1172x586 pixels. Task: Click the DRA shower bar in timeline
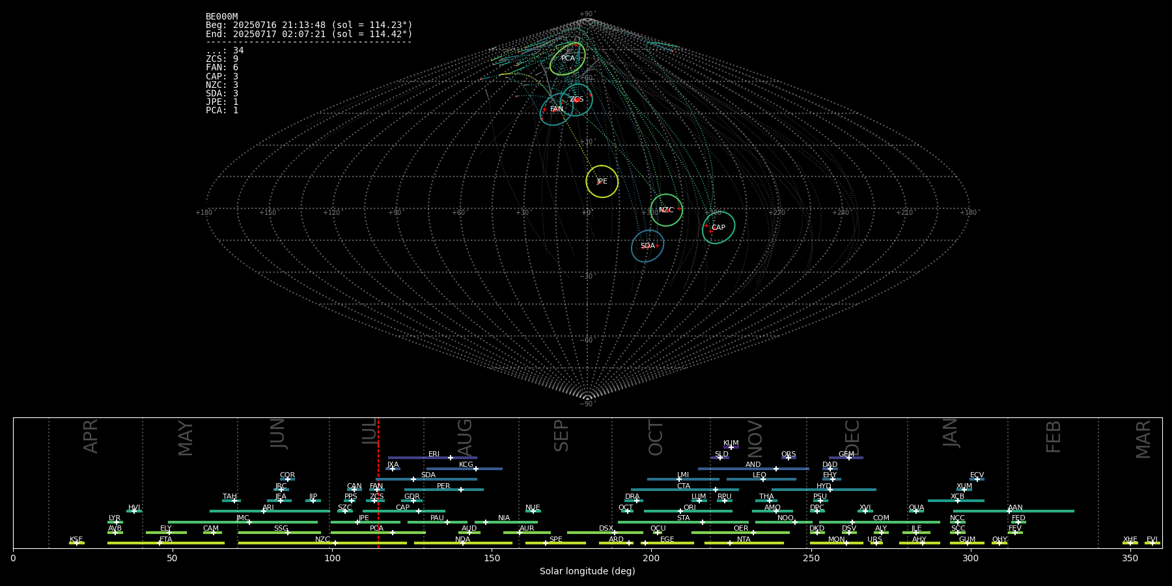(x=634, y=500)
